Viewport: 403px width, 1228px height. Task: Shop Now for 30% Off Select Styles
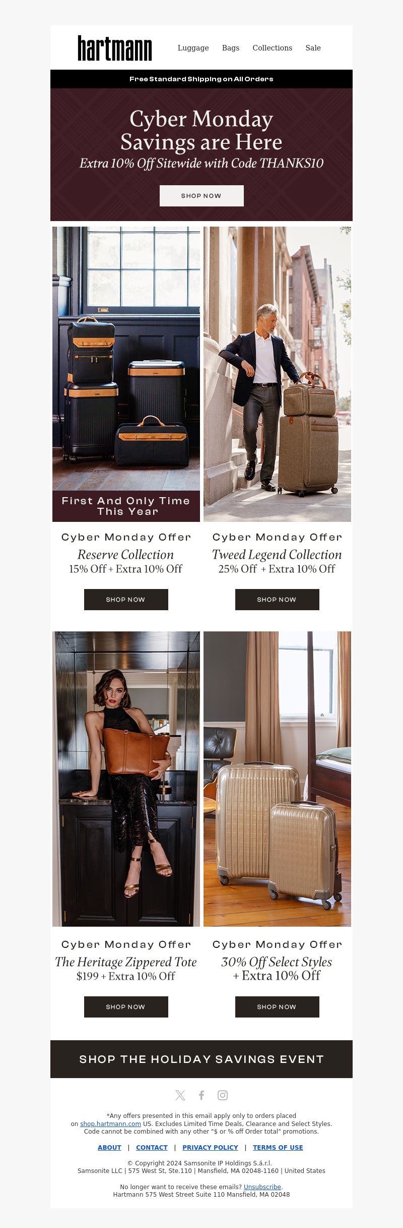point(277,1007)
